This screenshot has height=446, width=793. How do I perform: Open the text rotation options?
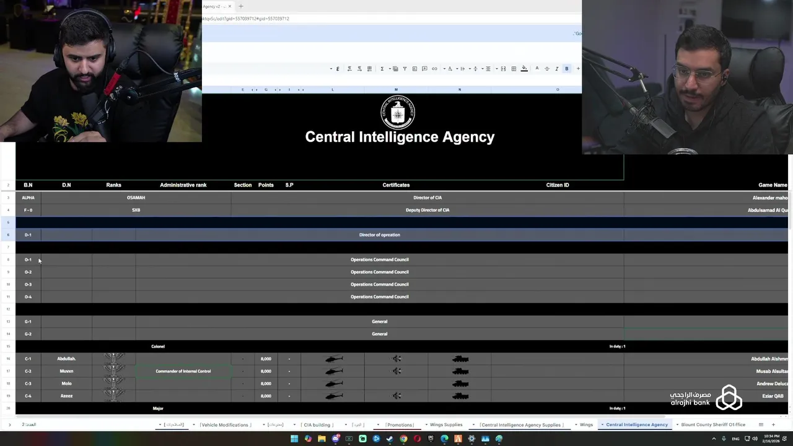pyautogui.click(x=450, y=69)
